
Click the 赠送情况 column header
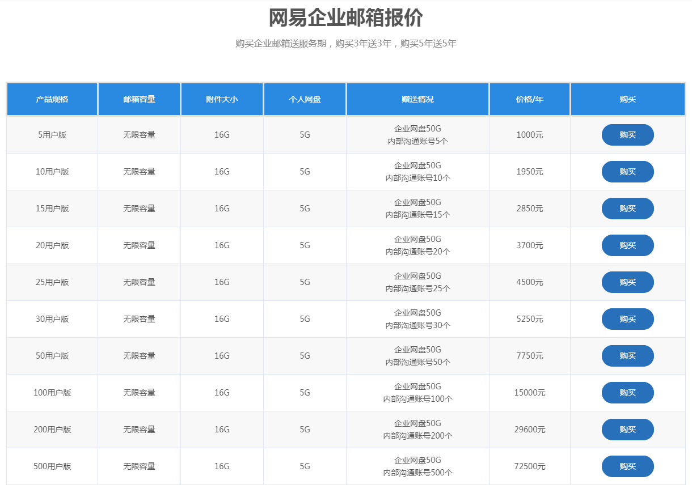(417, 99)
